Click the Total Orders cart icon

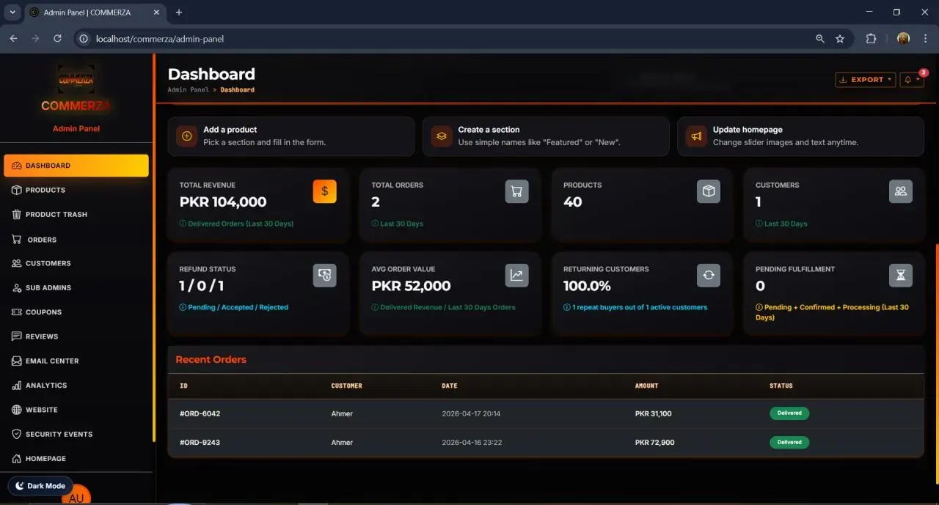click(516, 191)
